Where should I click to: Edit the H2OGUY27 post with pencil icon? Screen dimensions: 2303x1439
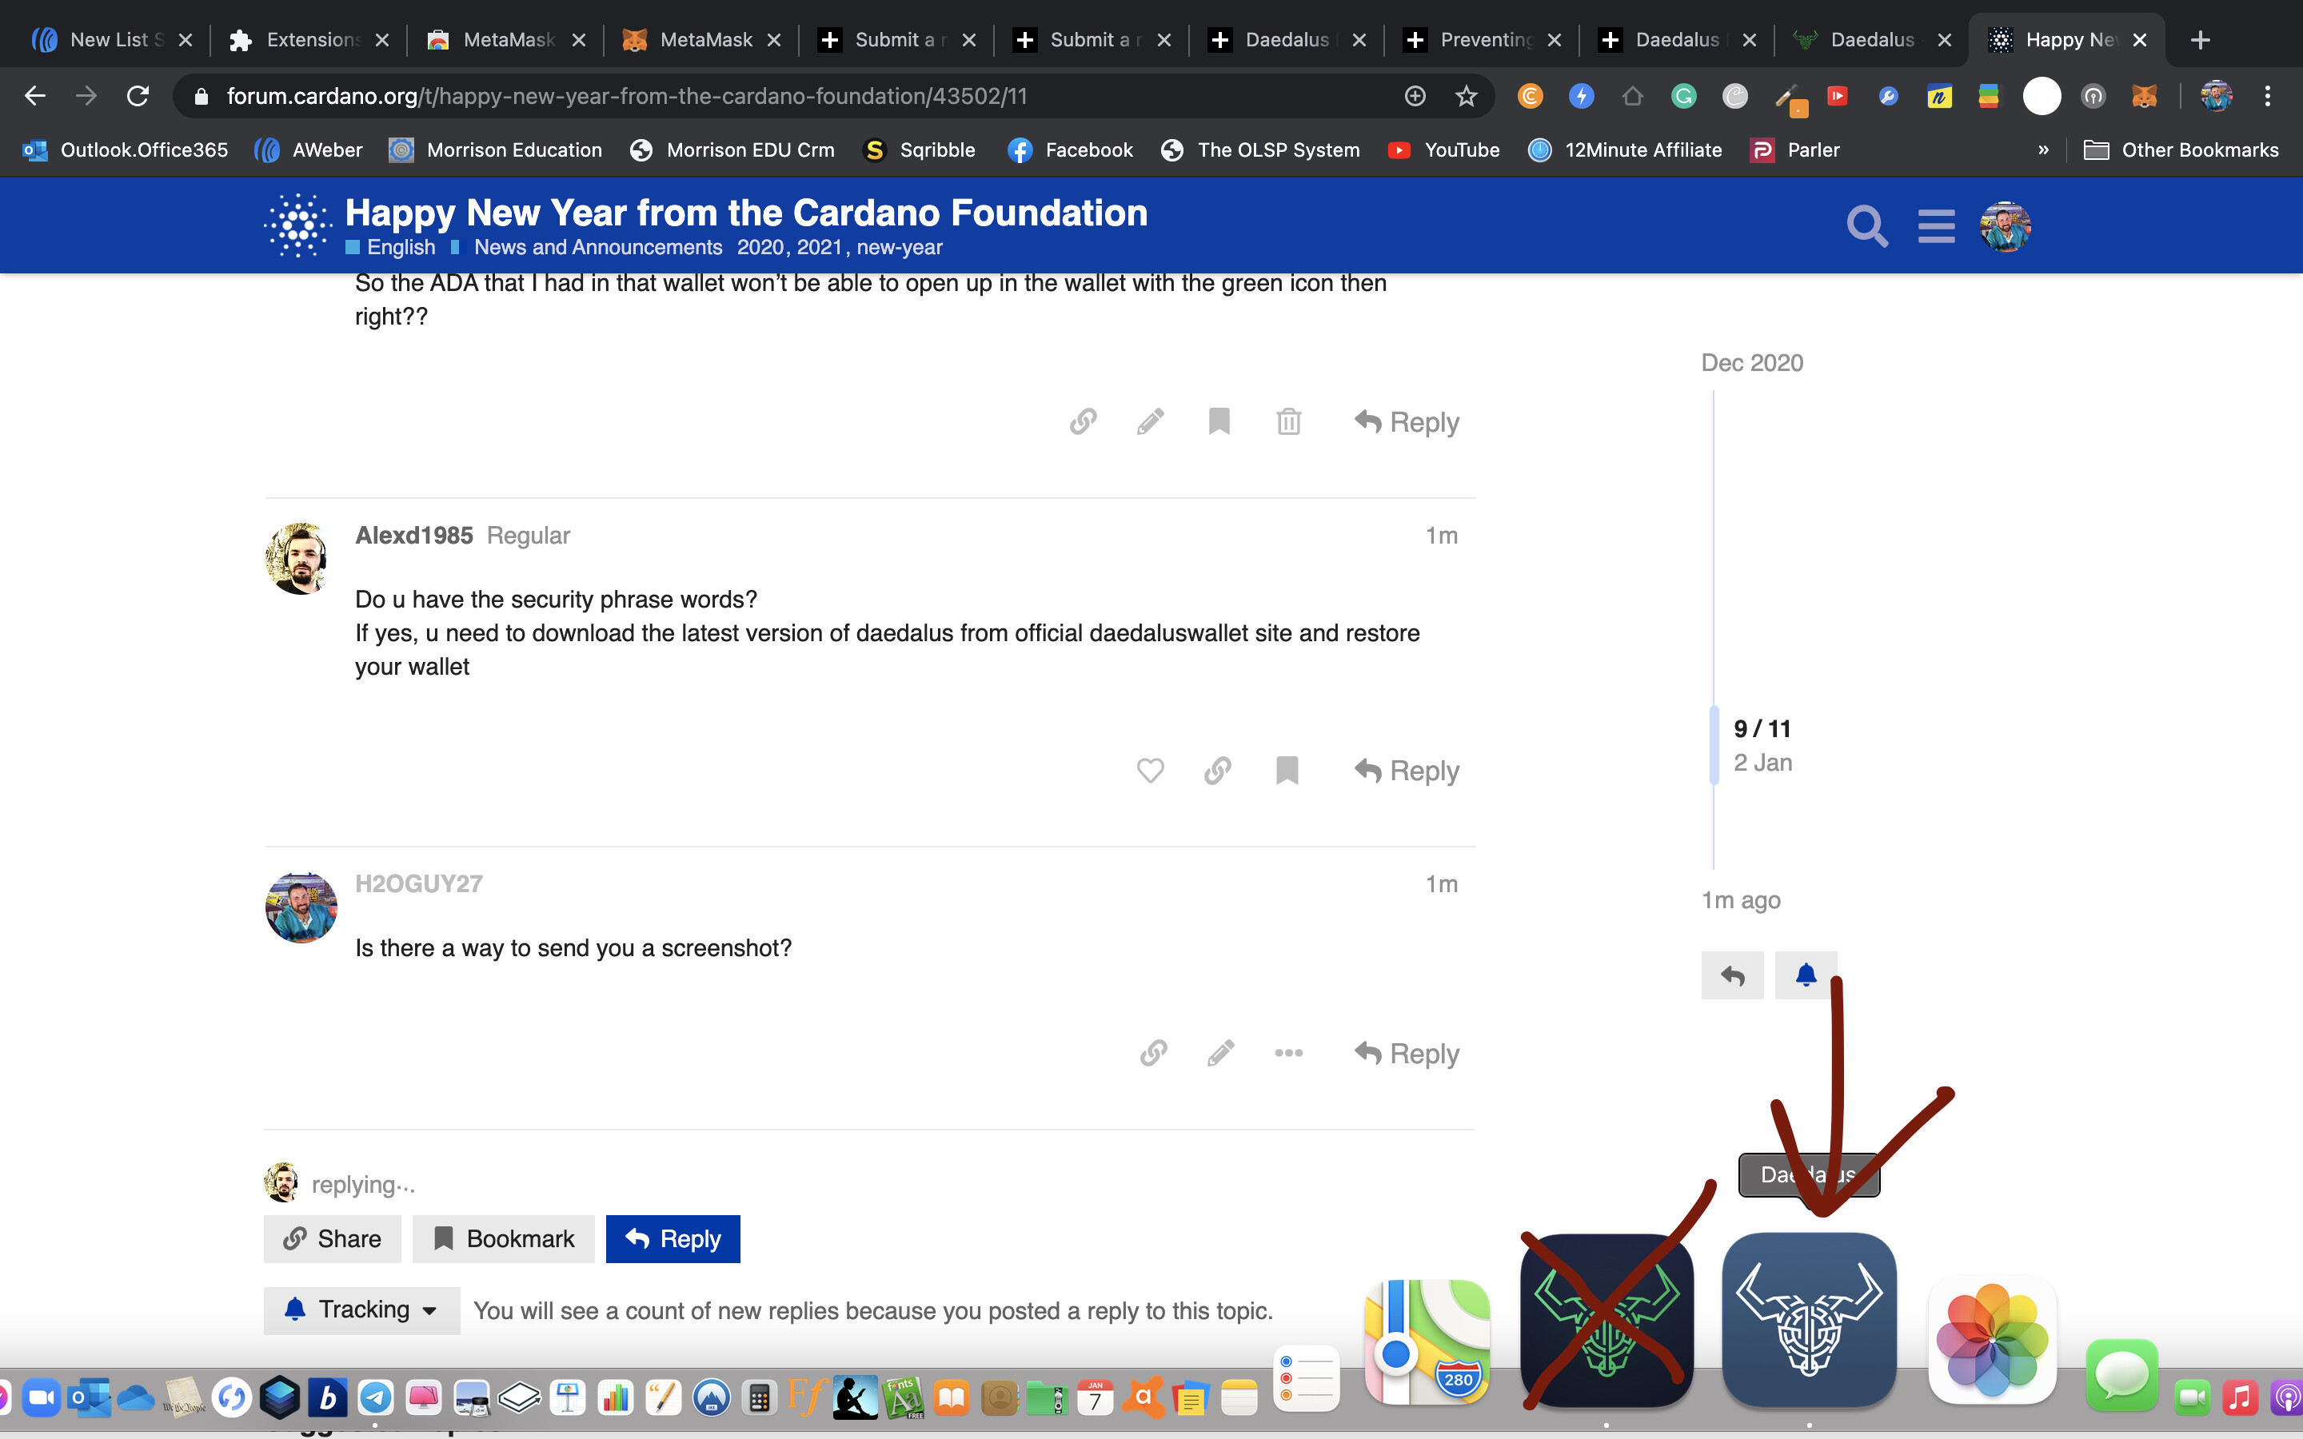coord(1220,1053)
